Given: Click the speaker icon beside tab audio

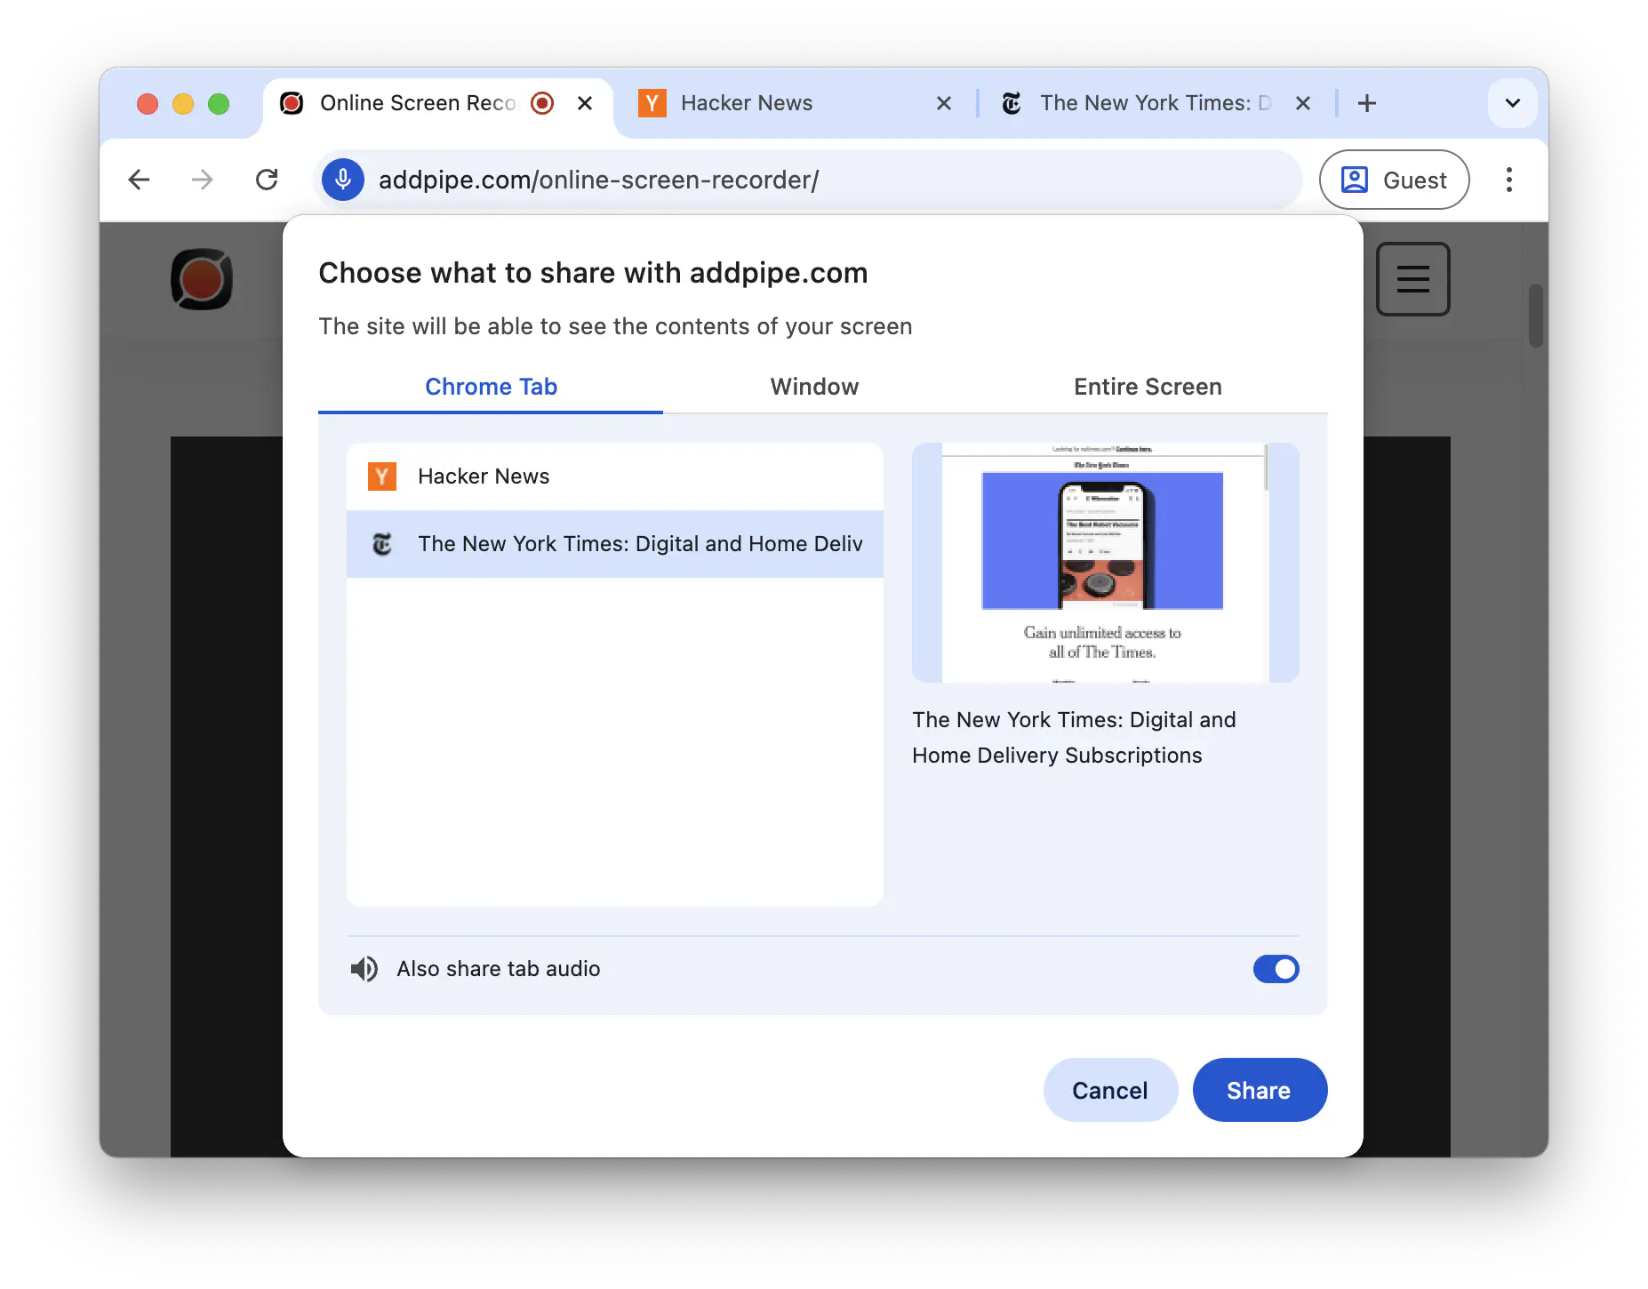Looking at the screenshot, I should point(364,969).
